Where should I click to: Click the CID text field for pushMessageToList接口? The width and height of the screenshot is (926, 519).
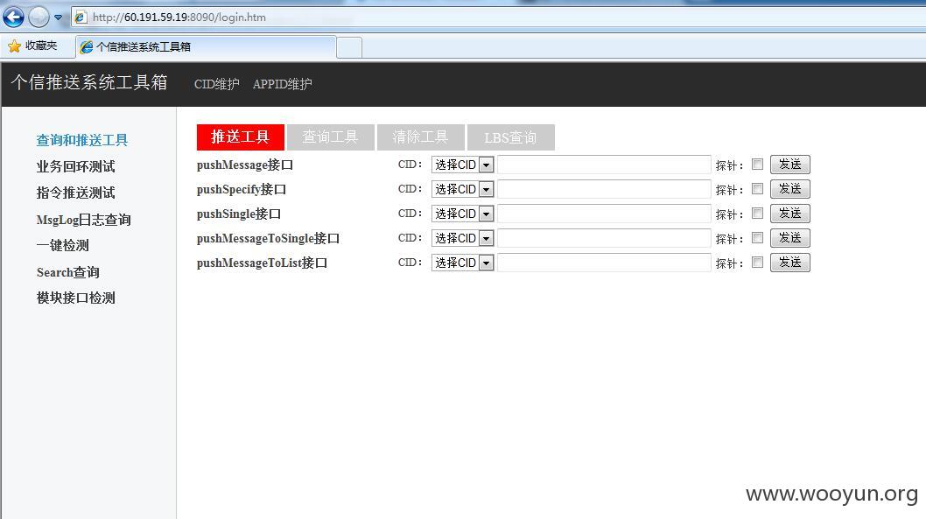[604, 263]
